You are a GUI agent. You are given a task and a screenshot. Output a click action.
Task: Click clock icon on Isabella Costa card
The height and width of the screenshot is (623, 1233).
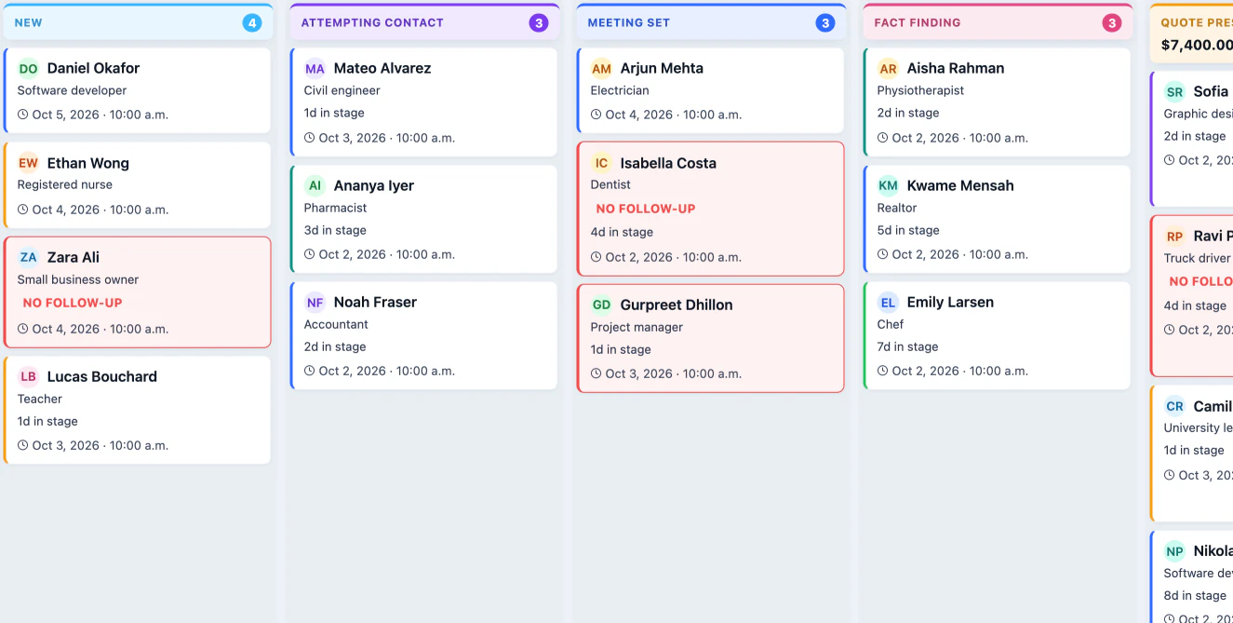pos(596,257)
